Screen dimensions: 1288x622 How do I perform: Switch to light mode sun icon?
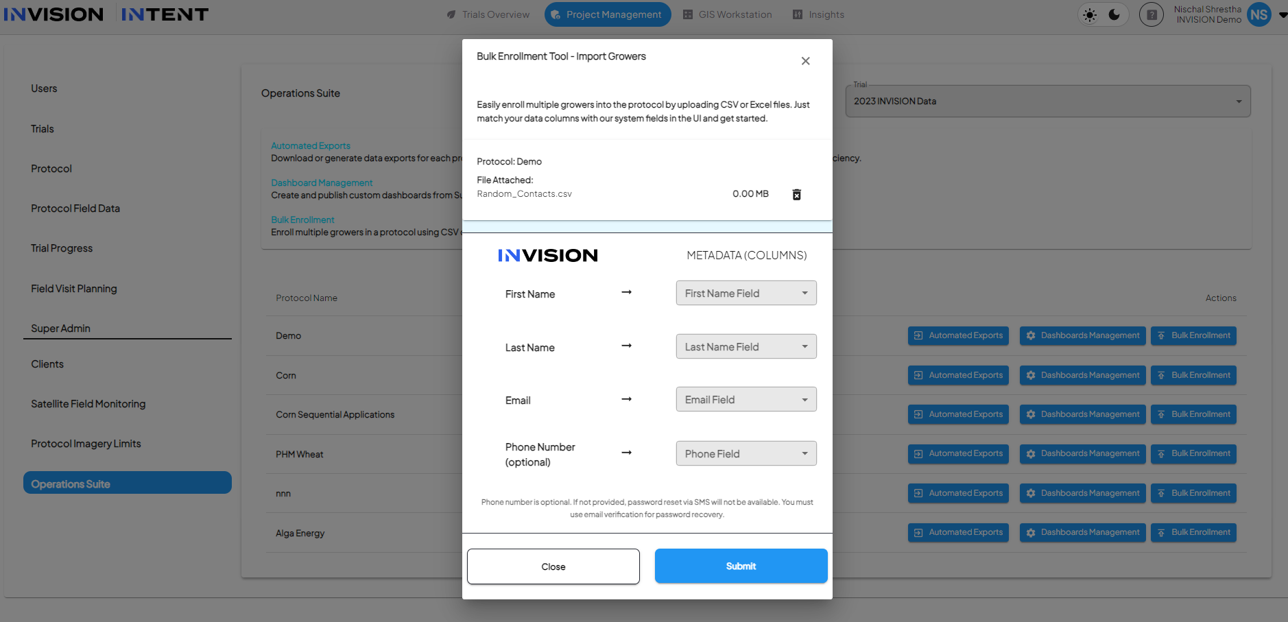click(x=1090, y=15)
